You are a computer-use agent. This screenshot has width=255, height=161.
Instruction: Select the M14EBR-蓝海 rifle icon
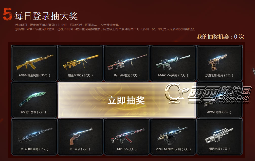tap(35, 135)
